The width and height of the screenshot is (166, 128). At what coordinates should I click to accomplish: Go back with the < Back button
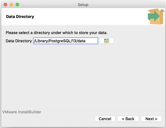pyautogui.click(x=128, y=119)
